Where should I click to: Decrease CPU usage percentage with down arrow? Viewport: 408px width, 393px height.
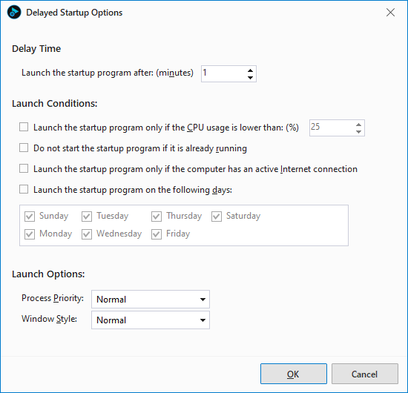tap(358, 131)
